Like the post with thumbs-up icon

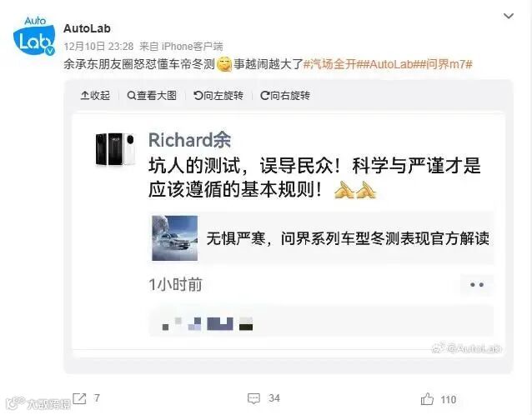(427, 399)
